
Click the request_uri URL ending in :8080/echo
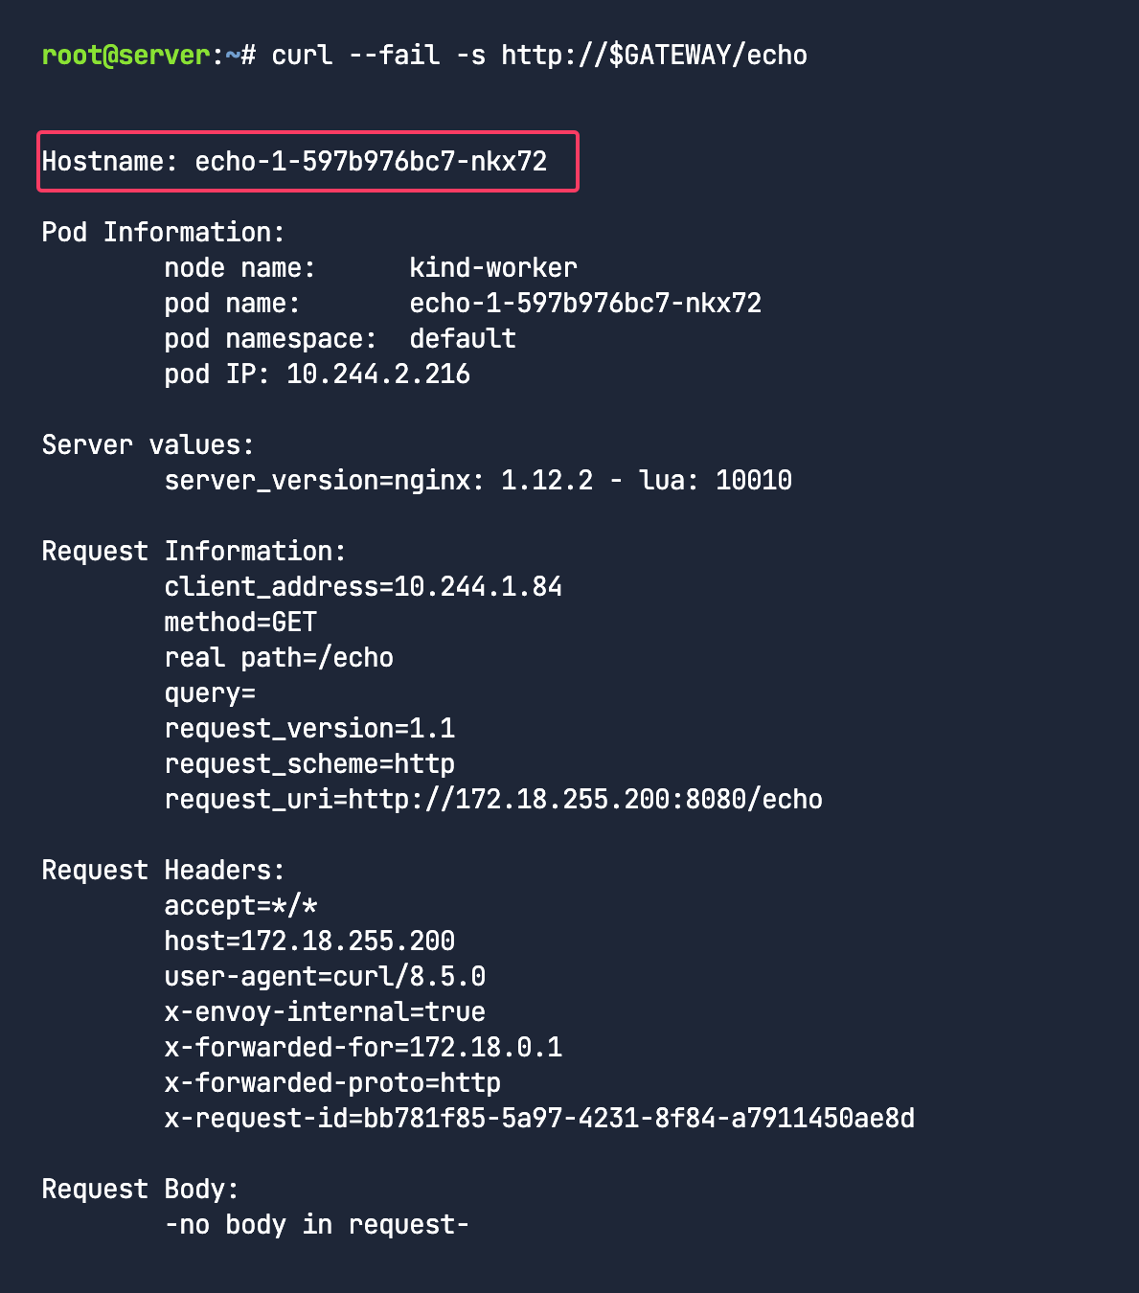click(x=584, y=799)
